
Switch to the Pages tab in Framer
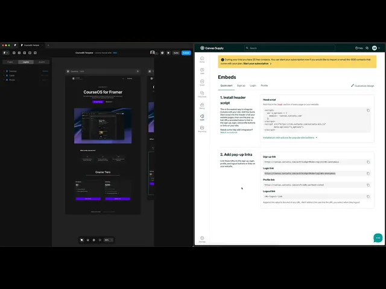click(10, 62)
